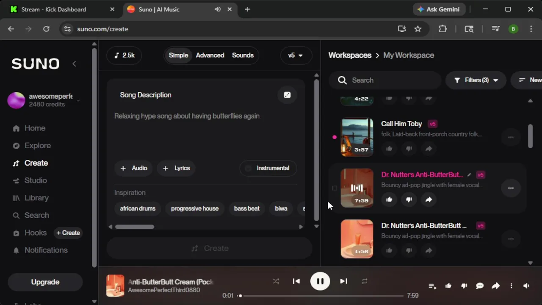Collapse the Suno sidebar with the chevron

(x=74, y=64)
